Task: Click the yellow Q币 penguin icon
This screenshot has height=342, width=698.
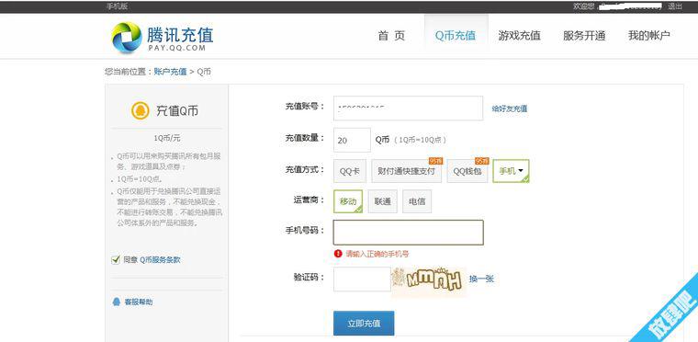Action: tap(141, 110)
